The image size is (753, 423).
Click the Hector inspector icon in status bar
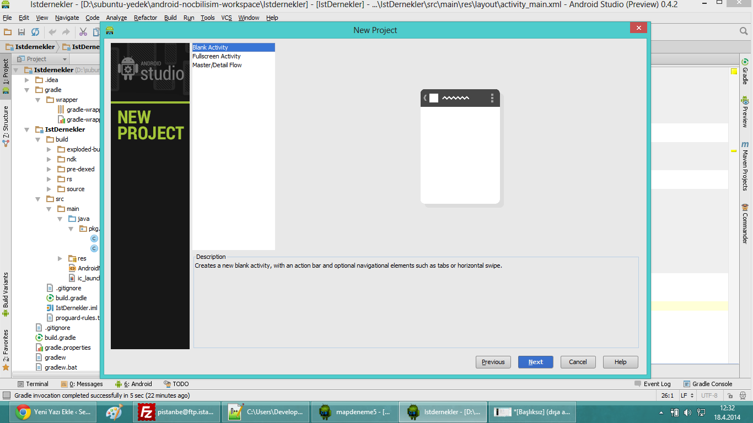click(742, 395)
